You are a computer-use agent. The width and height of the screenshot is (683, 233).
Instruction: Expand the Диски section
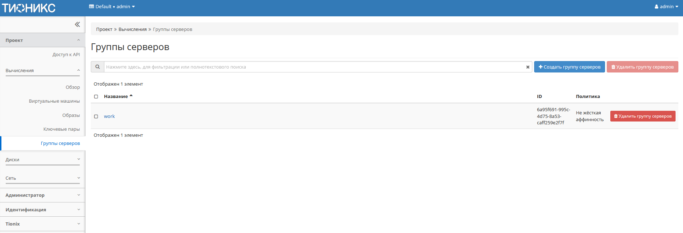click(42, 160)
